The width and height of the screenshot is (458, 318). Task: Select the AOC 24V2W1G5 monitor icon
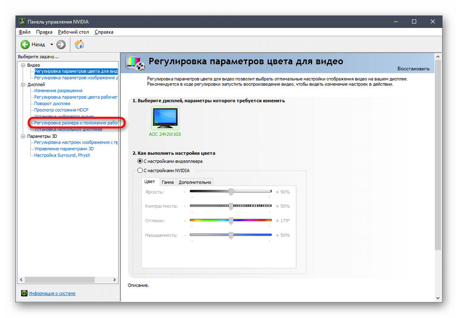(x=164, y=118)
